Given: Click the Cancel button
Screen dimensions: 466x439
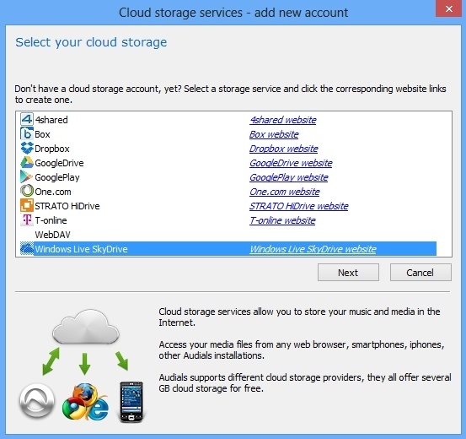Looking at the screenshot, I should 420,272.
